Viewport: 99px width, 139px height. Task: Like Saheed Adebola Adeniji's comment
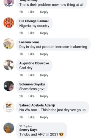click(x=31, y=117)
